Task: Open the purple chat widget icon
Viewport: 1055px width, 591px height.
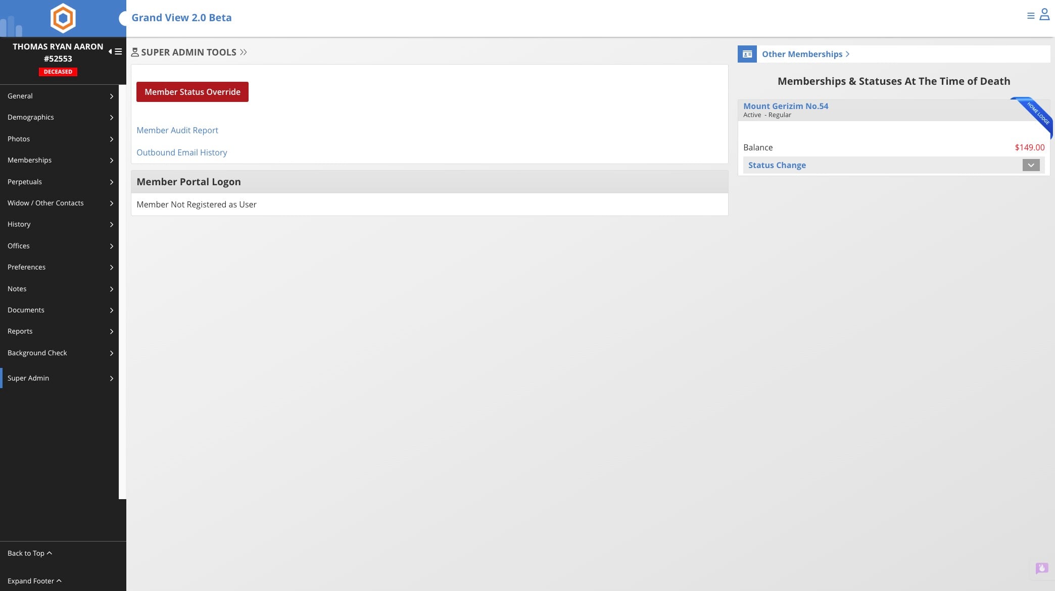Action: click(x=1041, y=568)
